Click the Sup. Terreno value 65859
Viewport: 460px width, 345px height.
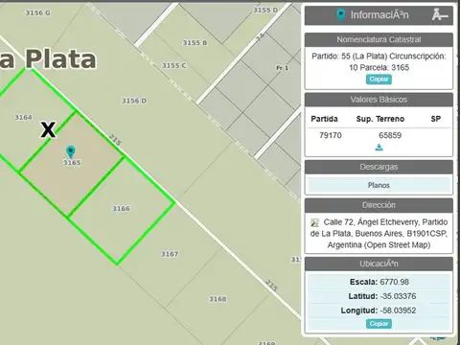click(390, 135)
